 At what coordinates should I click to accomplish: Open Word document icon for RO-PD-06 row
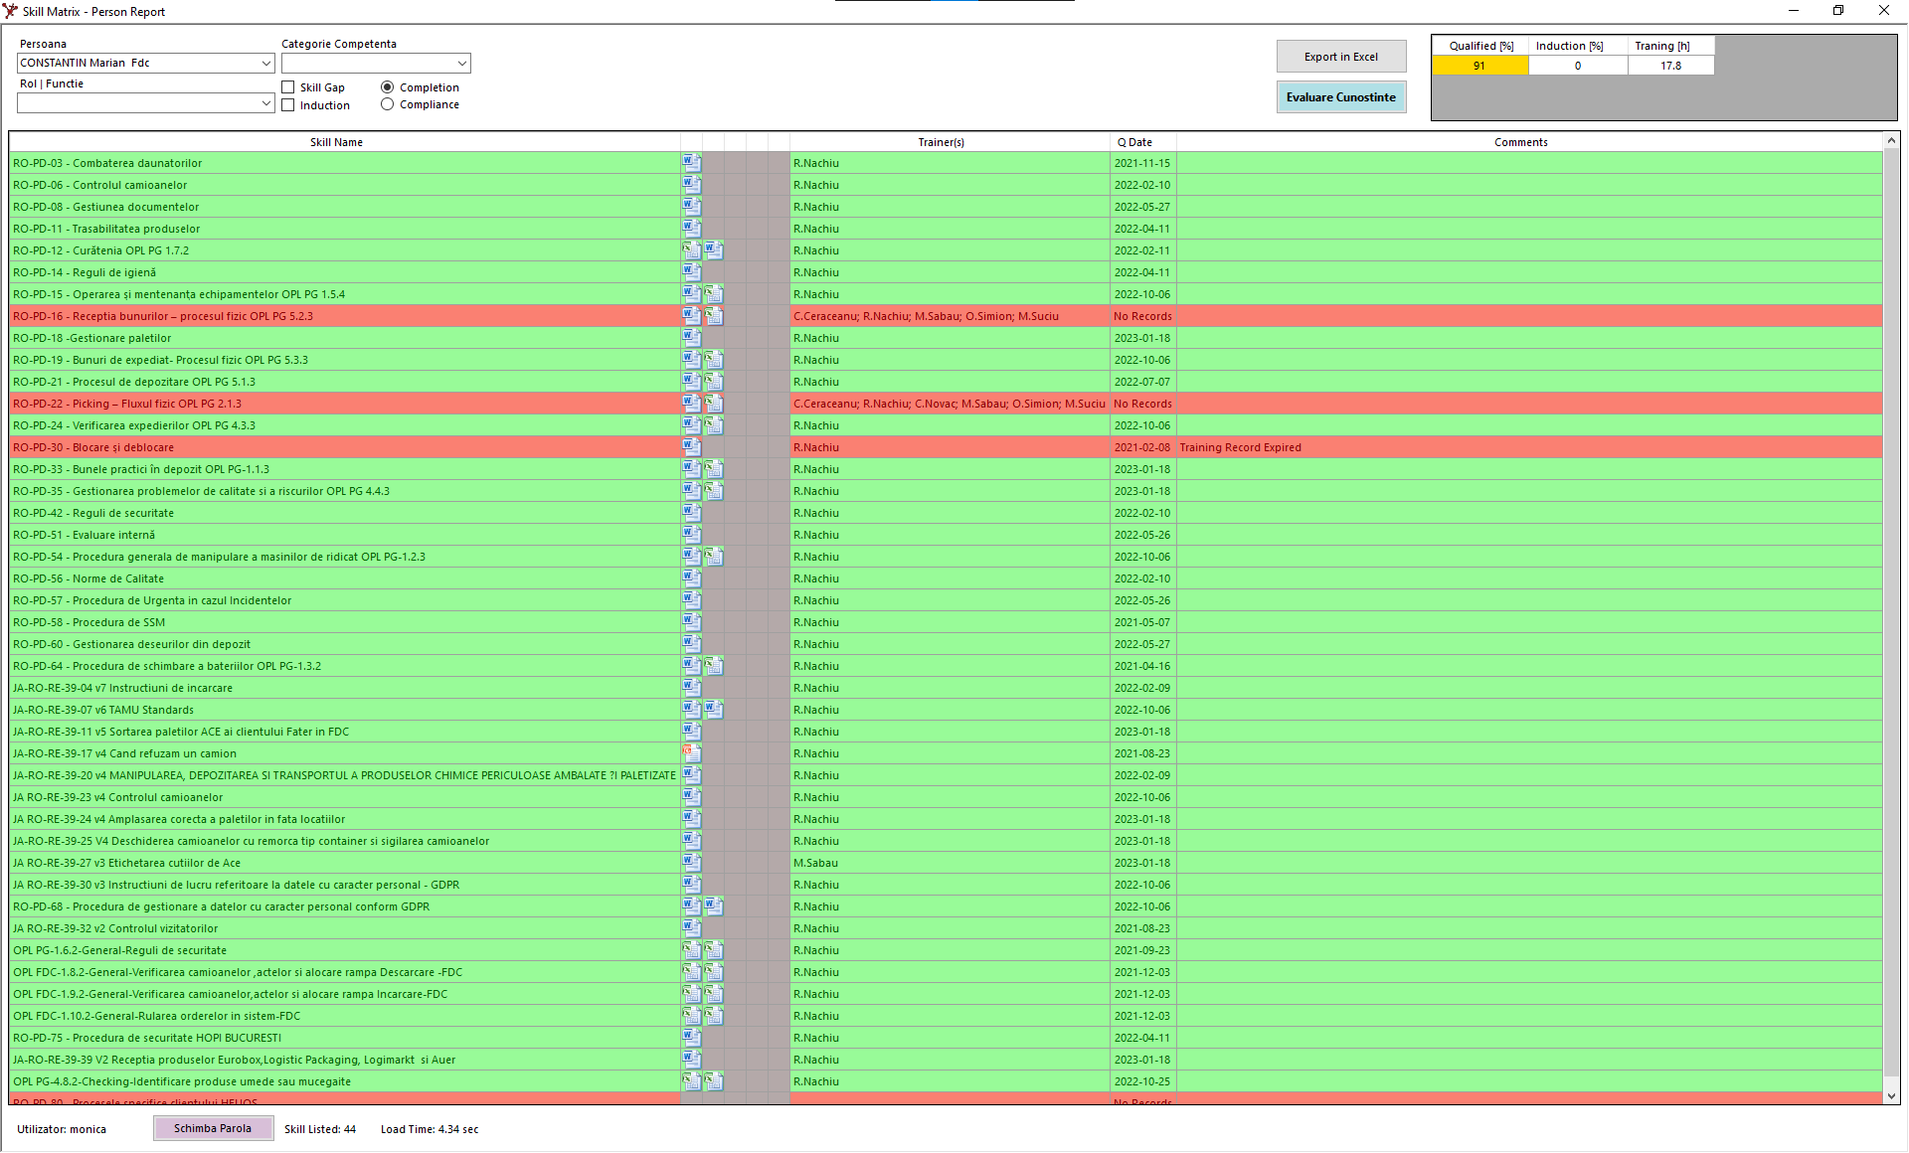pyautogui.click(x=692, y=185)
